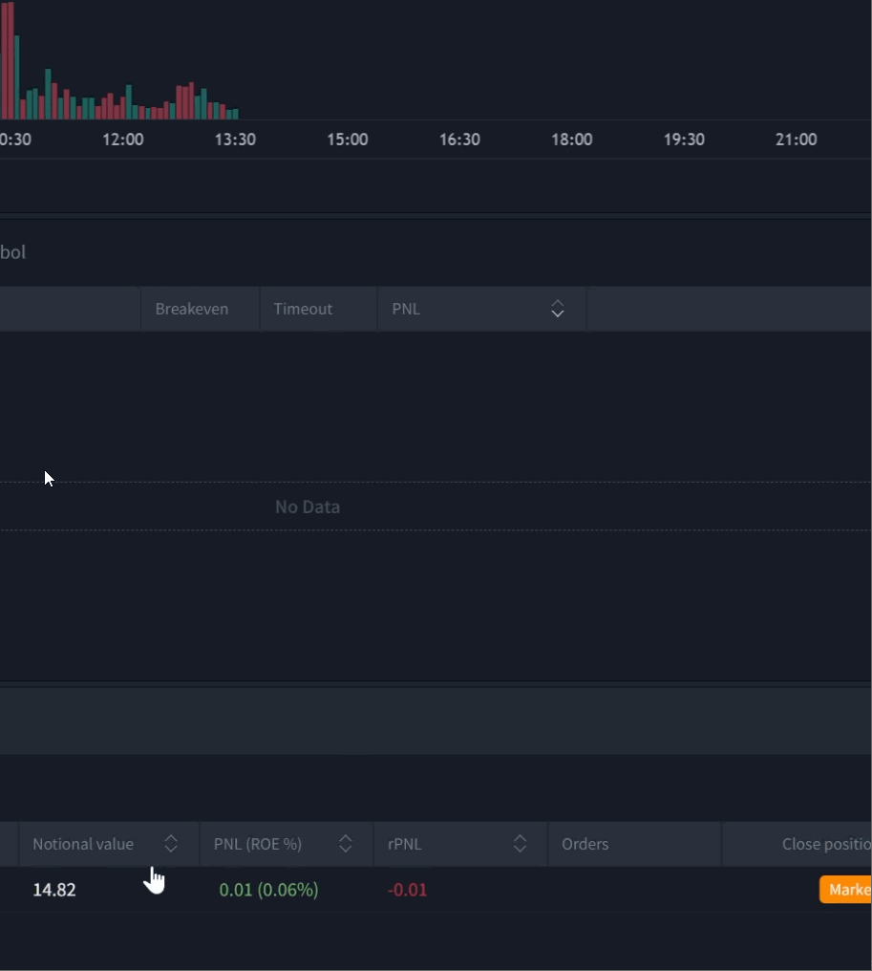Sort by Notional value arrows

point(171,844)
